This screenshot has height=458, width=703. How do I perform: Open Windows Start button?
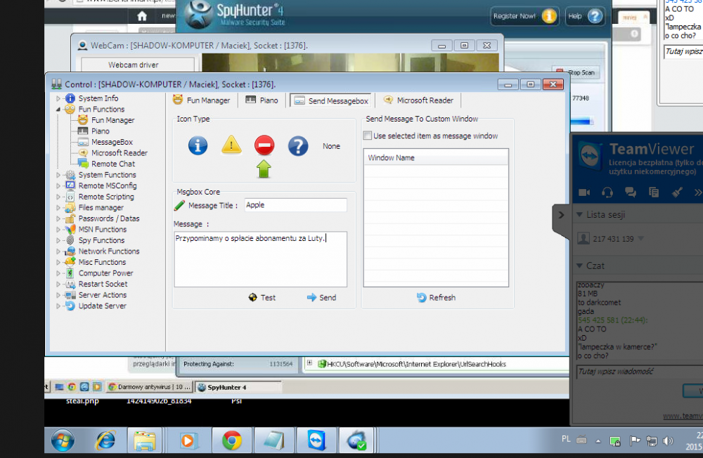tap(63, 441)
